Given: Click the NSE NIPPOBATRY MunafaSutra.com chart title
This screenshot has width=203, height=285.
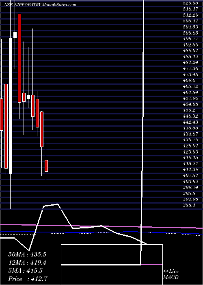Looking at the screenshot, I should [x=40, y=5].
